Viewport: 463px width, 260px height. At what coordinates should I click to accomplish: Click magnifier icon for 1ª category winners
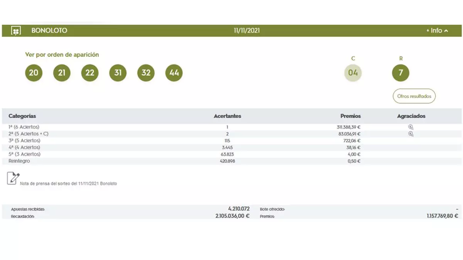click(x=411, y=127)
